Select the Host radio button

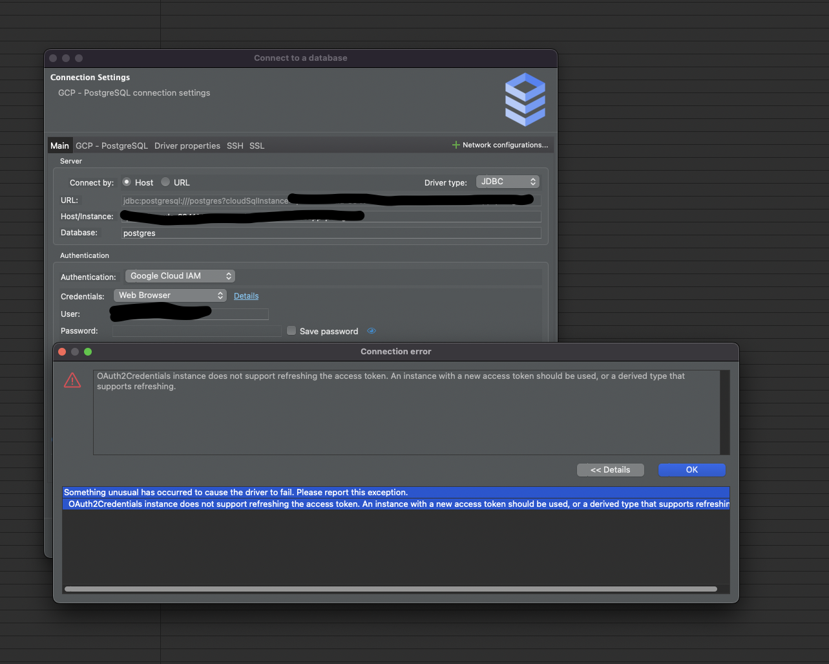click(127, 182)
